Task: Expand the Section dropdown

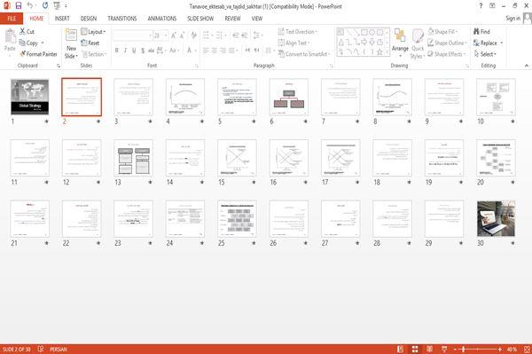Action: pos(94,54)
